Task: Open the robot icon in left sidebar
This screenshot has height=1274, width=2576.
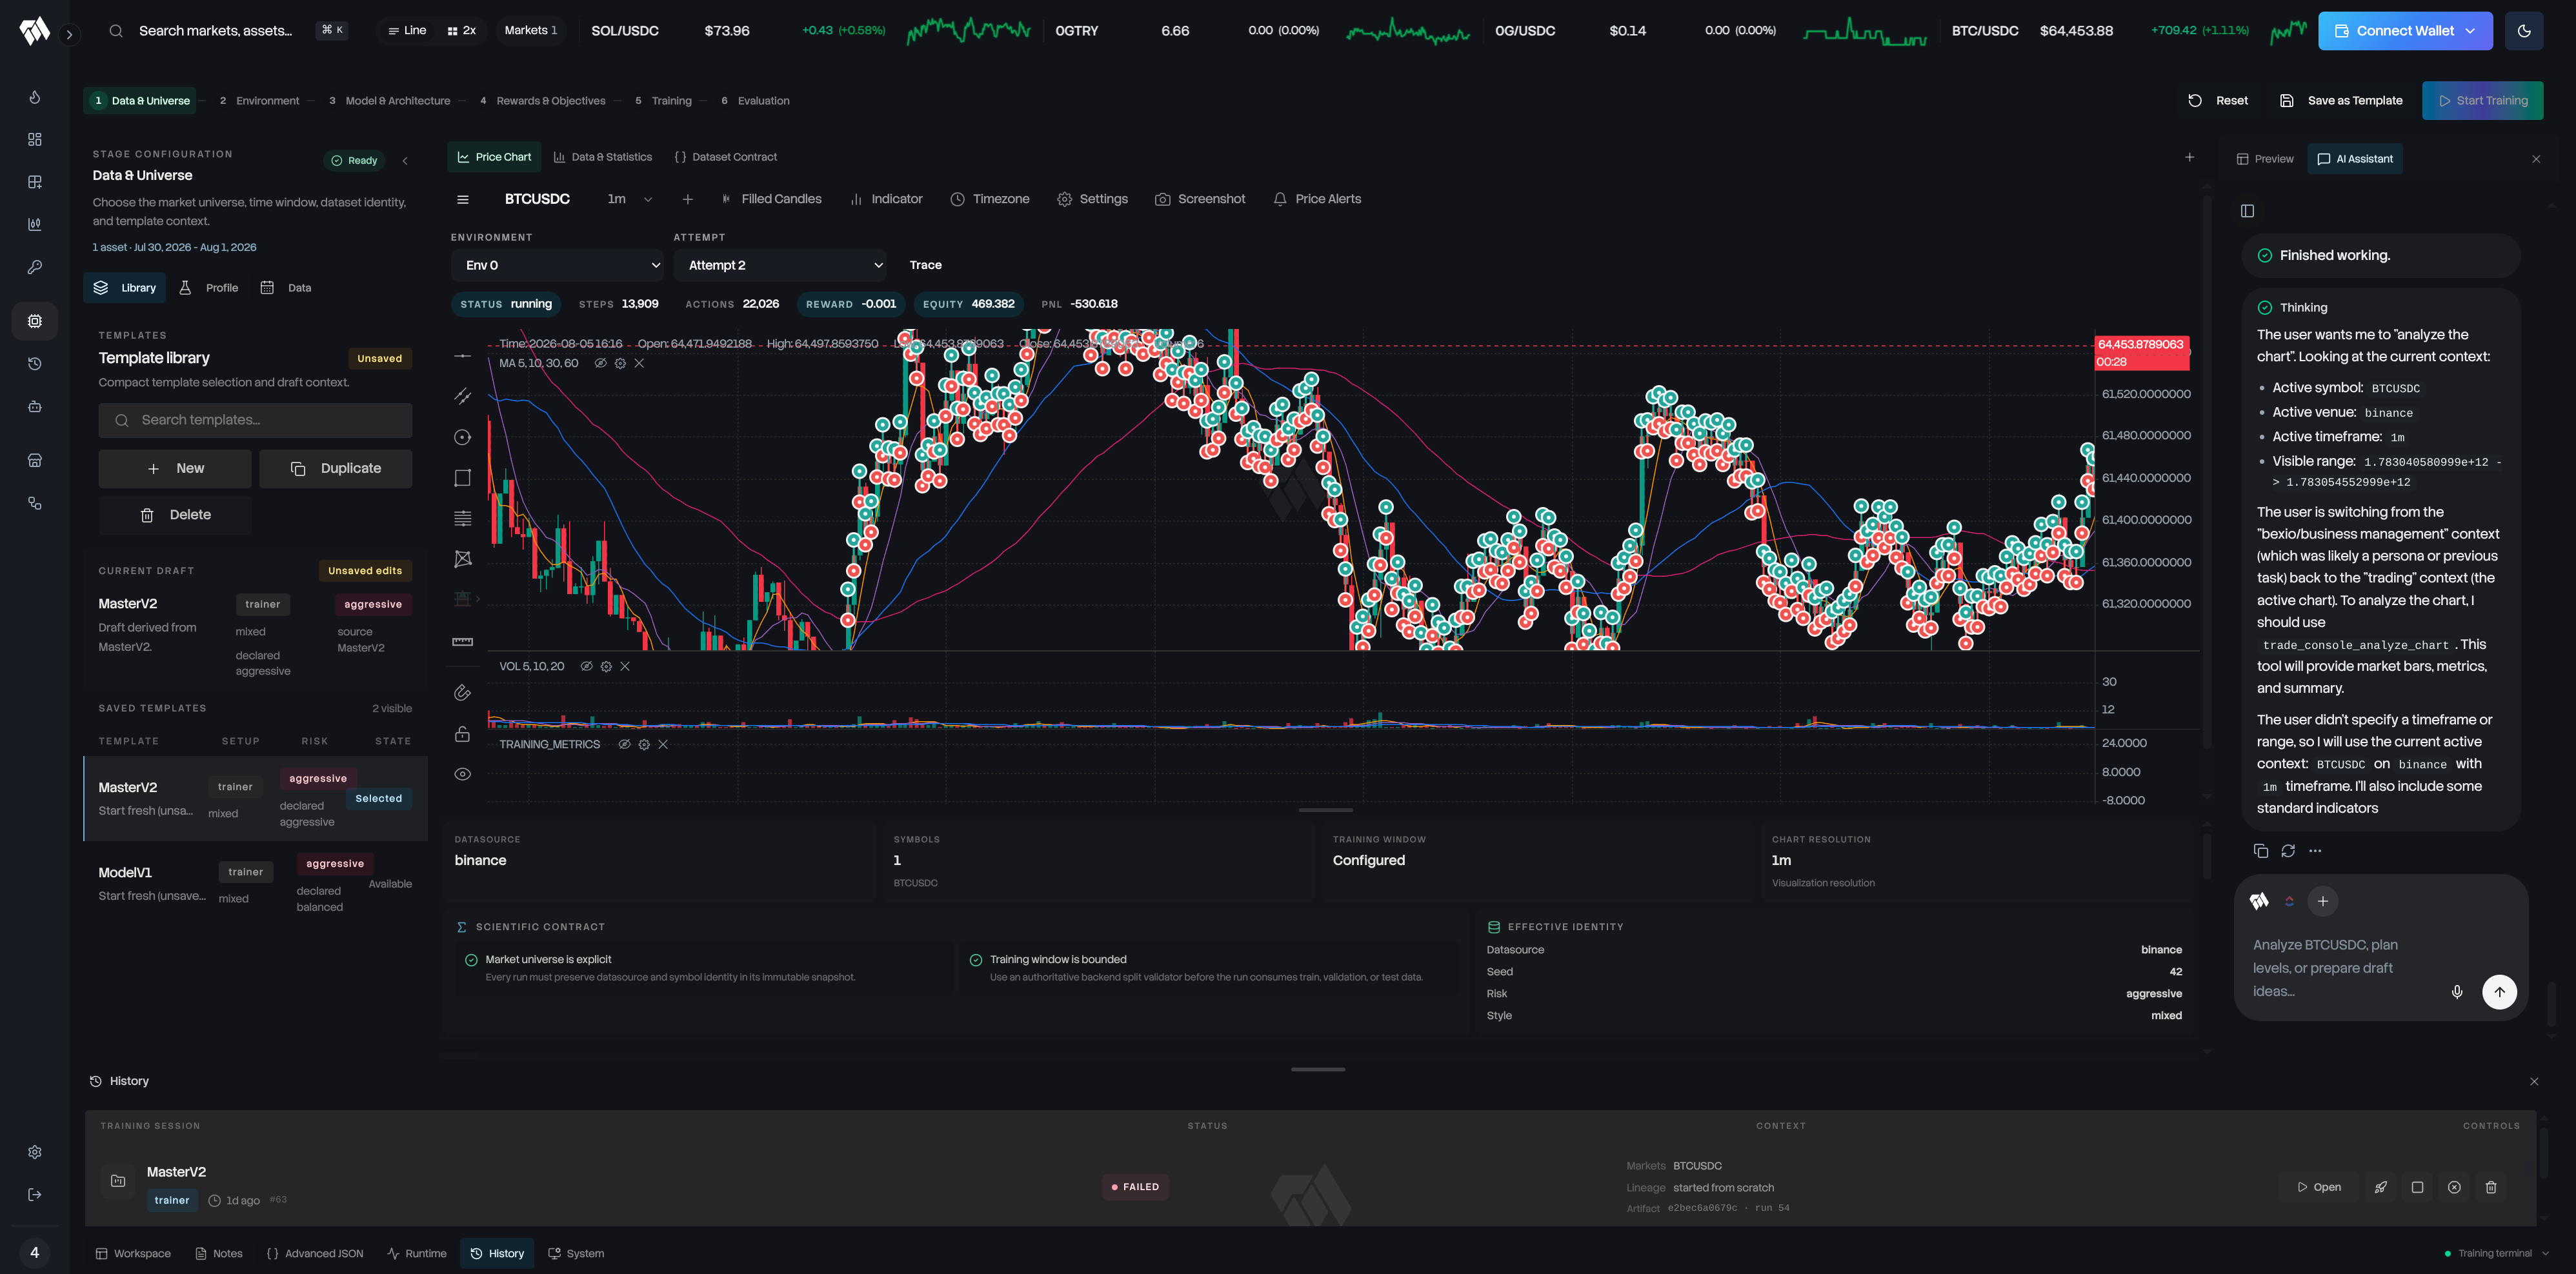Action: tap(35, 406)
